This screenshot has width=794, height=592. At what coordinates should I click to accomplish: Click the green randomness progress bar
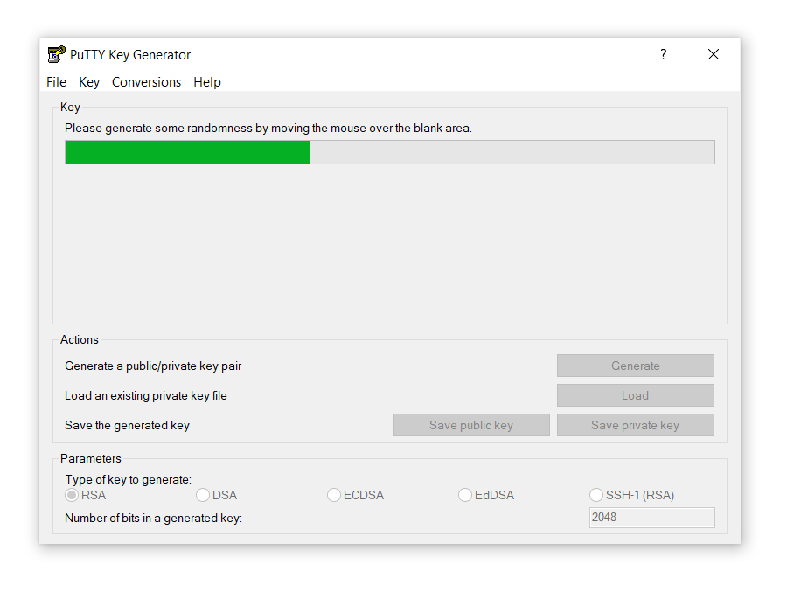coord(390,152)
